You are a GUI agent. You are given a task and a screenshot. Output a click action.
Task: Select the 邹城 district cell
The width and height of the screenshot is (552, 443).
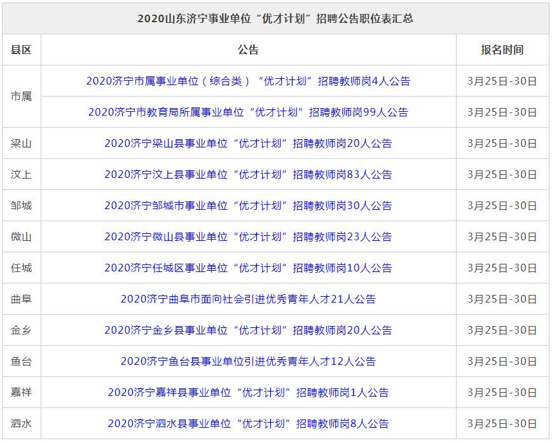21,205
